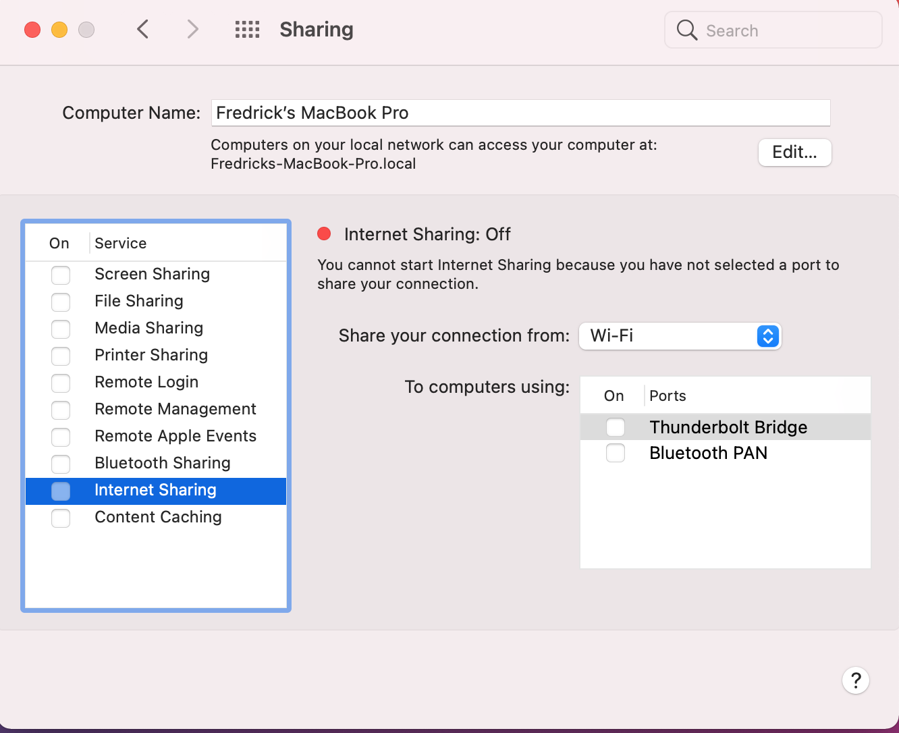Select Media Sharing service row

pos(156,328)
